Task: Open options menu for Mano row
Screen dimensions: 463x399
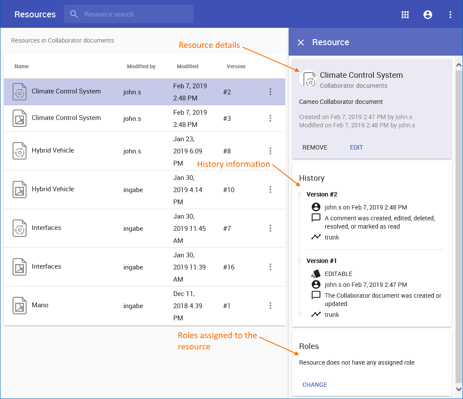Action: [x=270, y=306]
